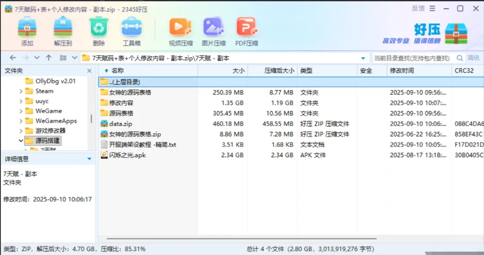Viewport: 484px width, 255px height.
Task: Click 2.34 GB size of 闪烁之光.apk
Action: coord(232,155)
